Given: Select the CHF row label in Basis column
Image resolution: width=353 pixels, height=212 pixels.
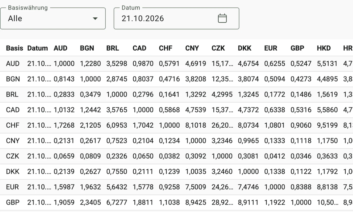Looking at the screenshot, I should [x=13, y=125].
